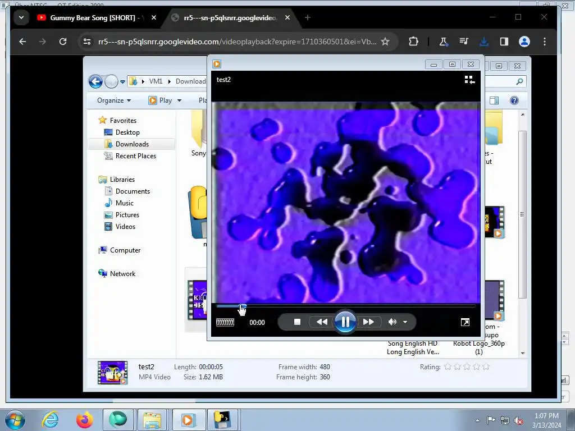Open a new browser tab
Viewport: 575px width, 431px height.
pyautogui.click(x=307, y=17)
